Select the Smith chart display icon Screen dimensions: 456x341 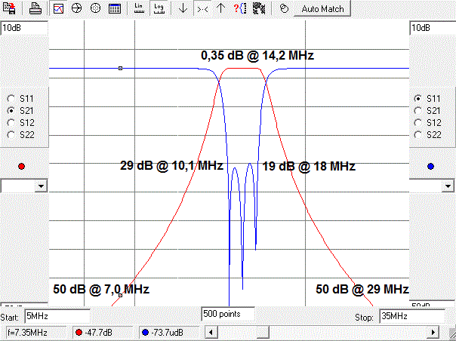77,9
